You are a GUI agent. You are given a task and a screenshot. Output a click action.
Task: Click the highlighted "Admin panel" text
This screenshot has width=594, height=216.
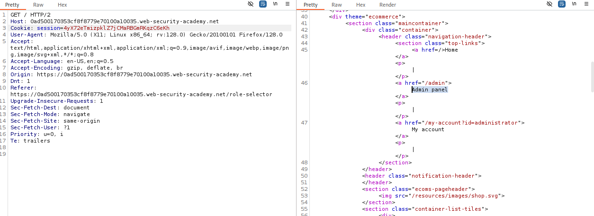430,90
